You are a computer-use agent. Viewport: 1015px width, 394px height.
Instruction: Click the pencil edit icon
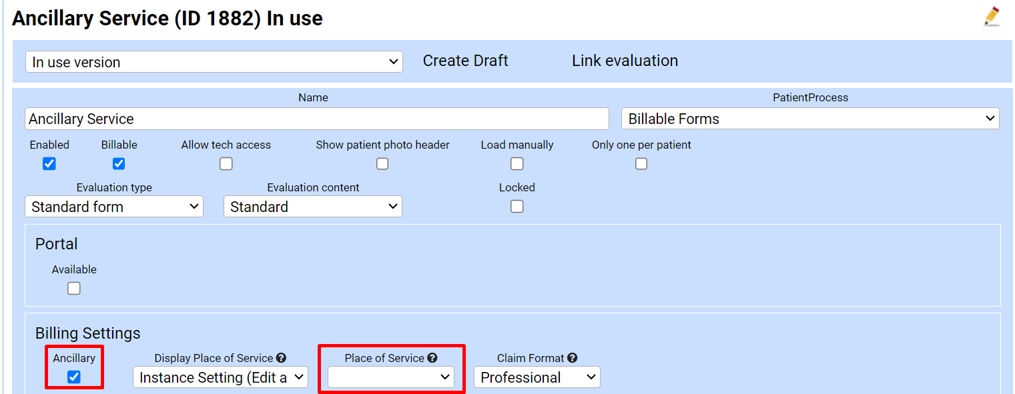click(x=992, y=17)
